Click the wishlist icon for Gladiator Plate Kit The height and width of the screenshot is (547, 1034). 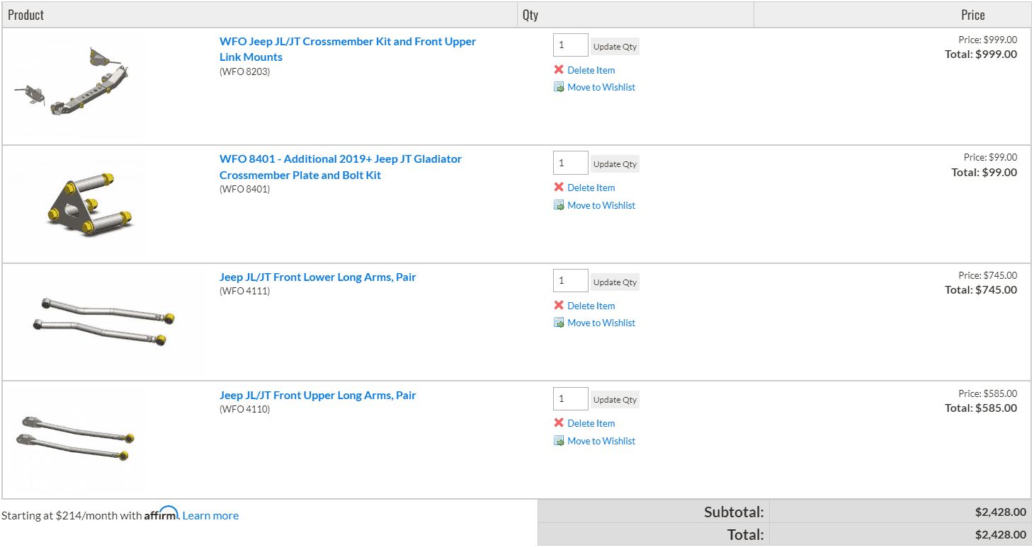click(559, 205)
